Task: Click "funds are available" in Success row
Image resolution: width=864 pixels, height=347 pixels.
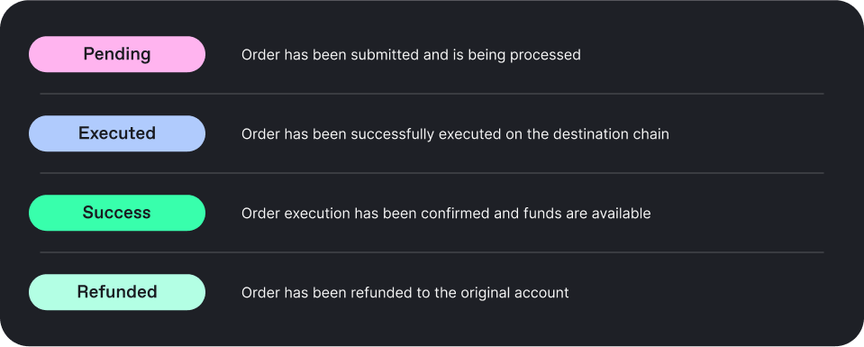Action: (x=582, y=214)
